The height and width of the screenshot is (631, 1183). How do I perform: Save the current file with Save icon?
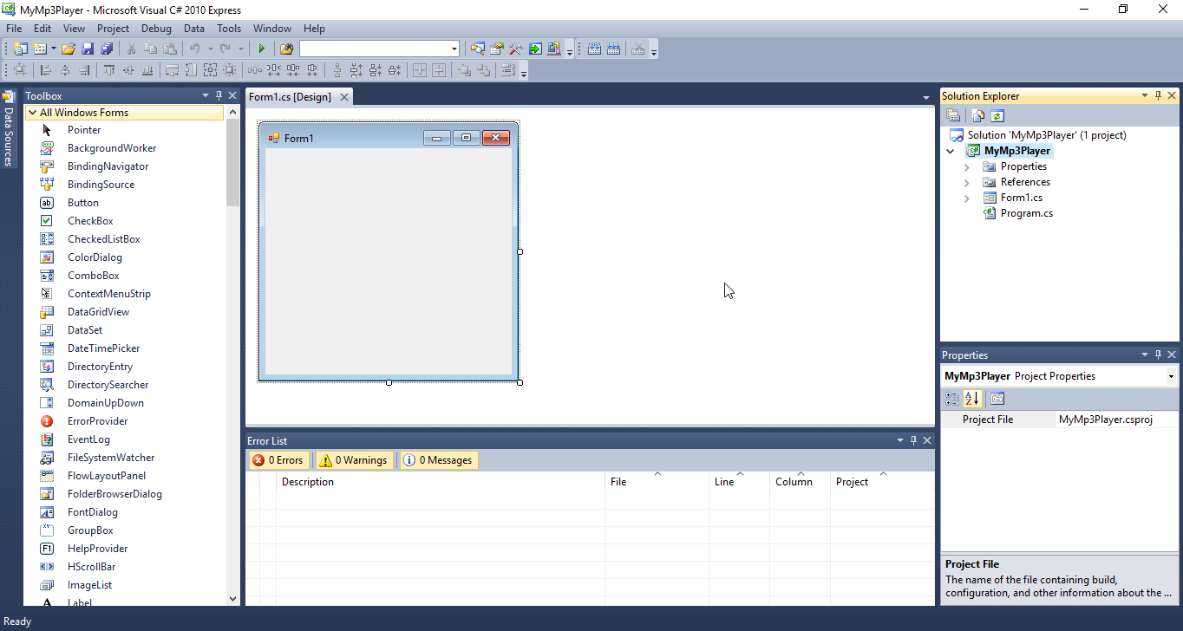pos(88,49)
